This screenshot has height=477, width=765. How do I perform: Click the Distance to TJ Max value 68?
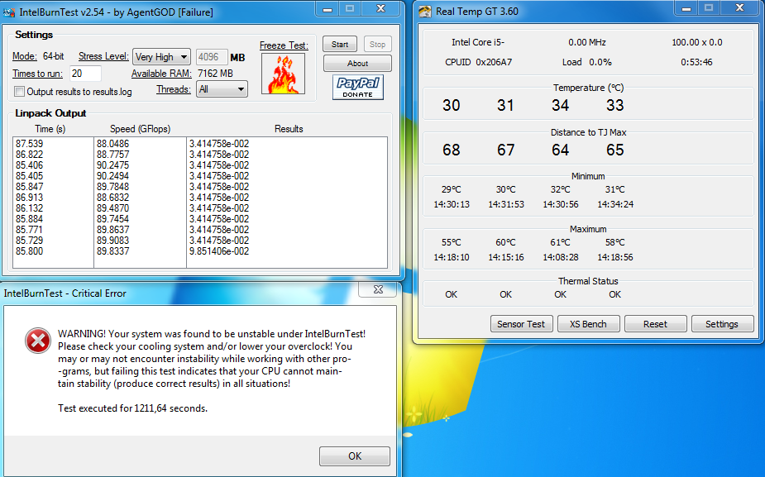[x=452, y=150]
